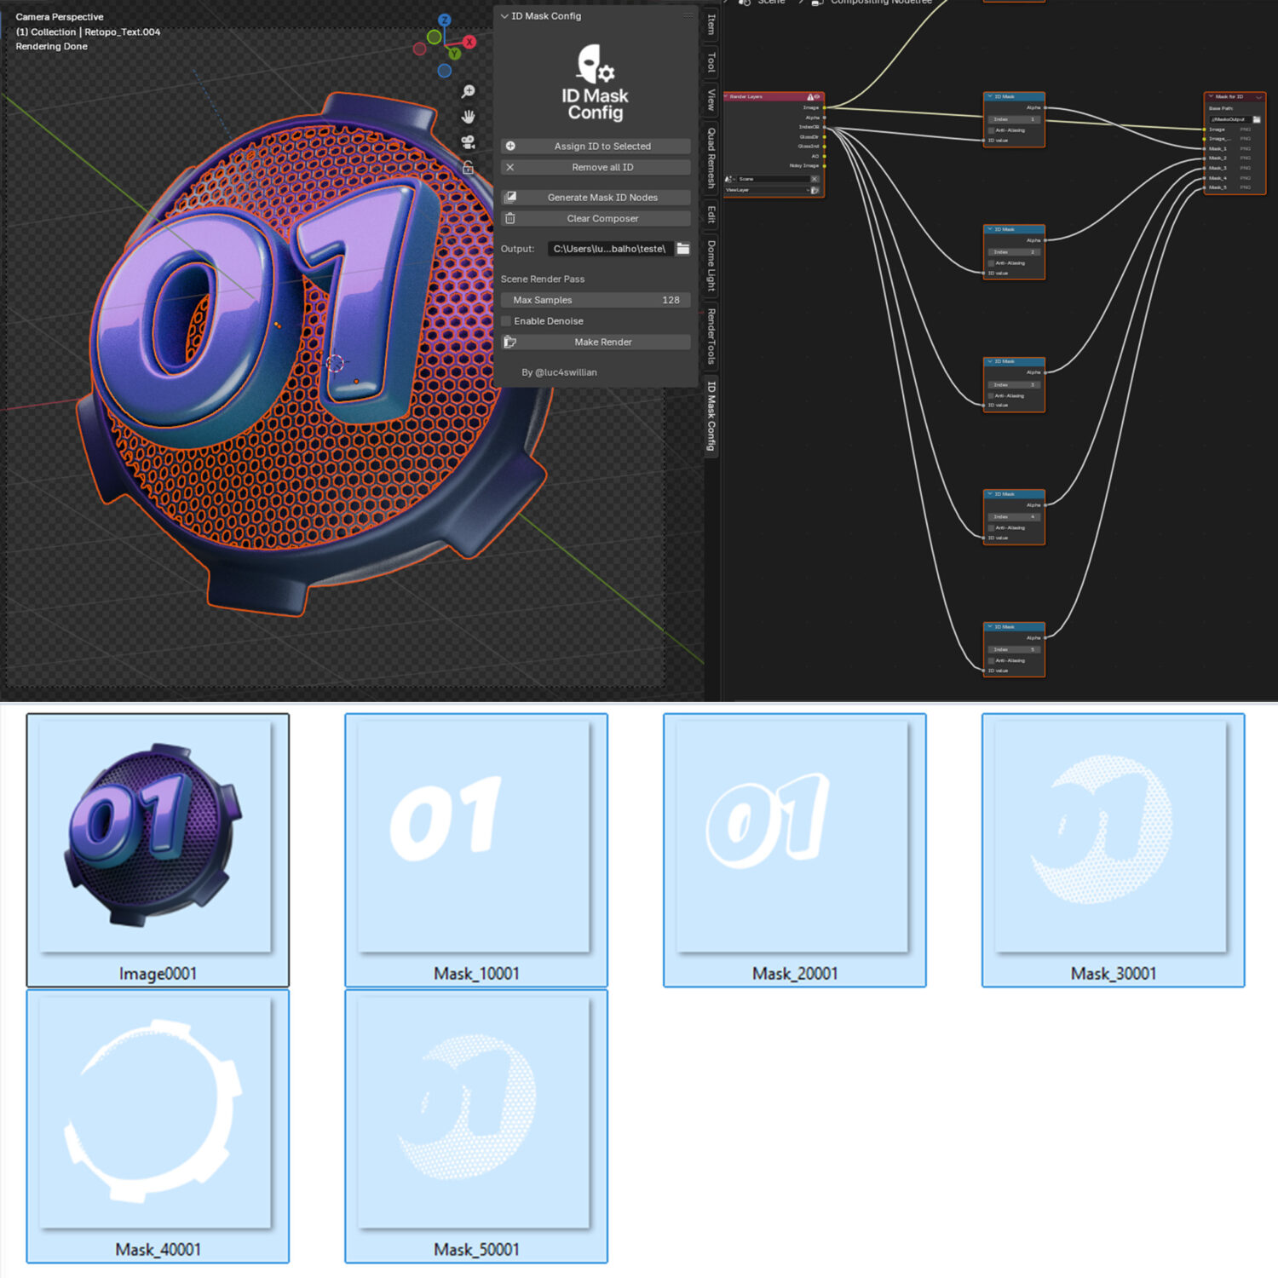Click the red X axis on gizmo
This screenshot has height=1278, width=1278.
(469, 42)
